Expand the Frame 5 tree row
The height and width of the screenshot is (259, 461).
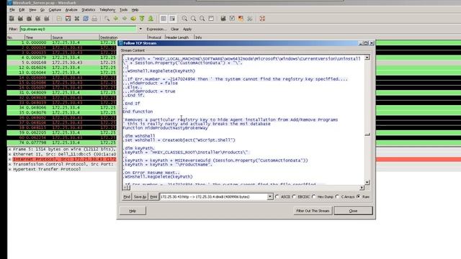click(10, 149)
